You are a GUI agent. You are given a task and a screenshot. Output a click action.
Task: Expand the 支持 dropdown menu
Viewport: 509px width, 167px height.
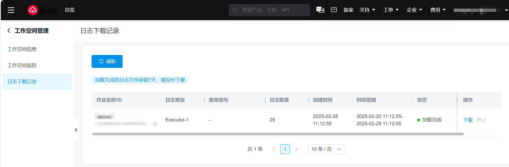(x=367, y=10)
